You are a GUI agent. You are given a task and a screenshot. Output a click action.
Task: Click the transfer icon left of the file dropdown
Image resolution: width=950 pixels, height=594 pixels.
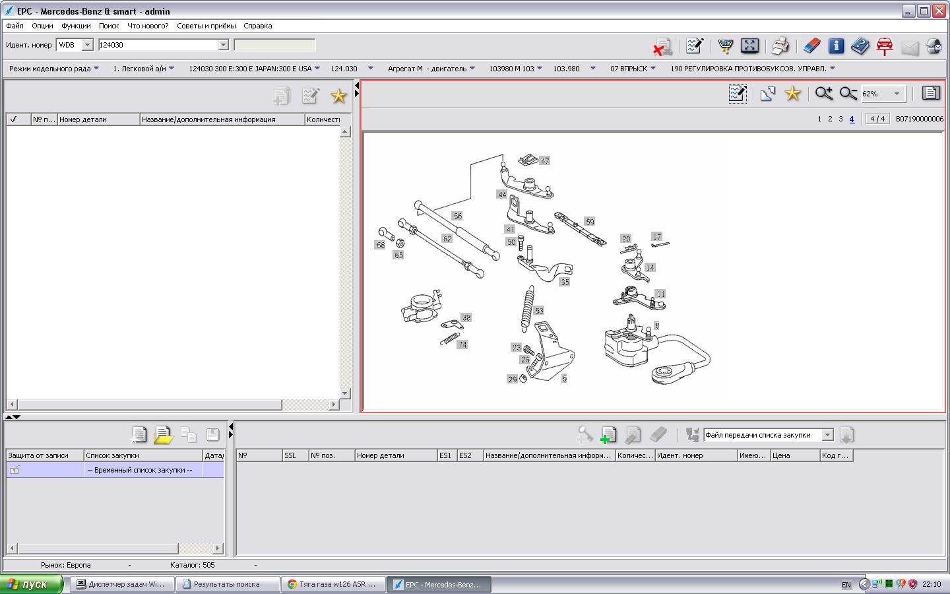(692, 434)
